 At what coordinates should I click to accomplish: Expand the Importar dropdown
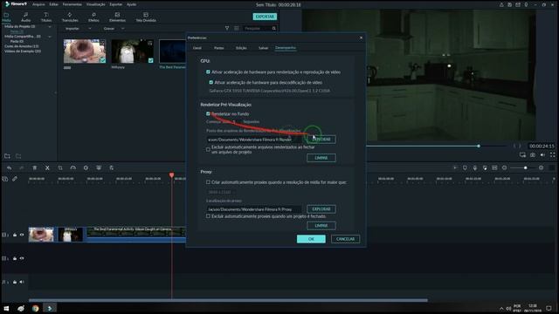pos(89,29)
